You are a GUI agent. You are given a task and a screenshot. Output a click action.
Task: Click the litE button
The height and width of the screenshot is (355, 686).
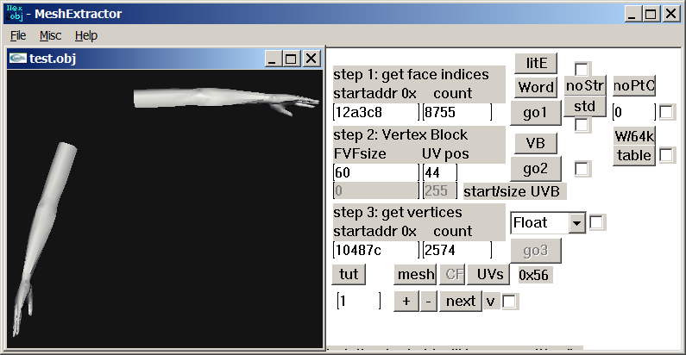(x=536, y=63)
